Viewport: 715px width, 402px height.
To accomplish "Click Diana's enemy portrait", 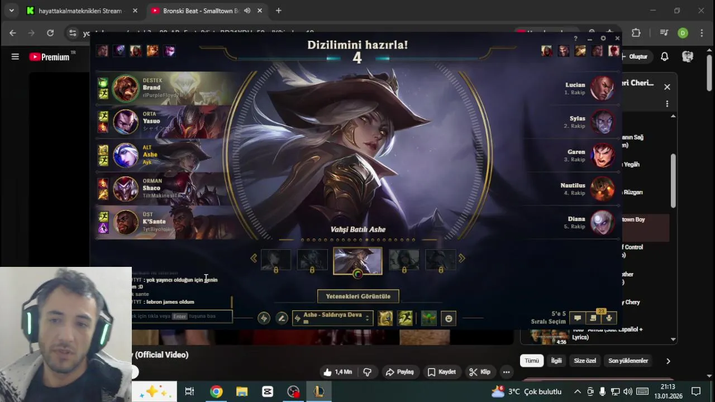I will (602, 222).
